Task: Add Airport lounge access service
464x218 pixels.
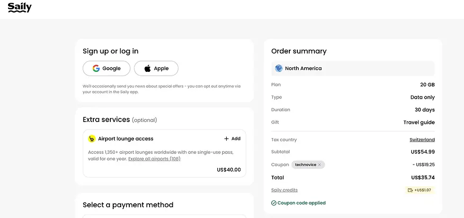Action: [x=232, y=139]
